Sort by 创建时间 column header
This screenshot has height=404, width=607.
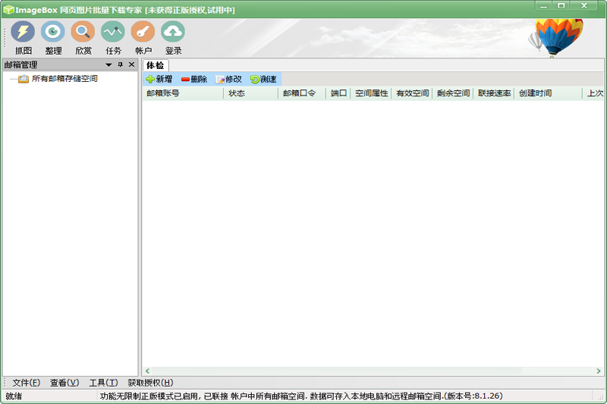coord(549,93)
